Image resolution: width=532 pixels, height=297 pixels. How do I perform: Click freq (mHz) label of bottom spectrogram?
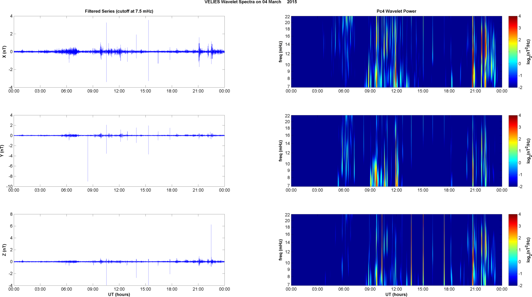[x=281, y=250]
